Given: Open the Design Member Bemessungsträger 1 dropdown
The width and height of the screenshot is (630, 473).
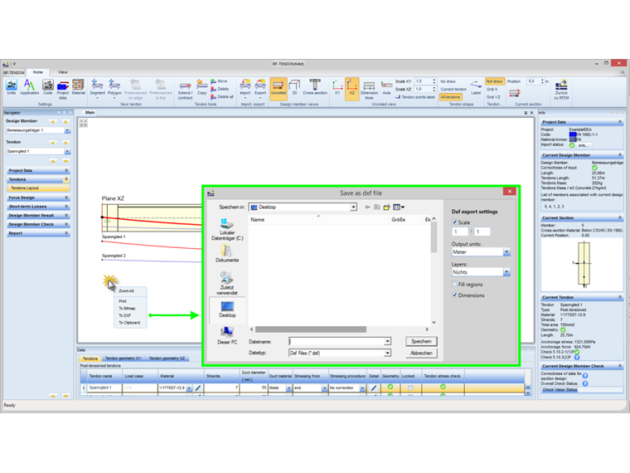Looking at the screenshot, I should 67,130.
